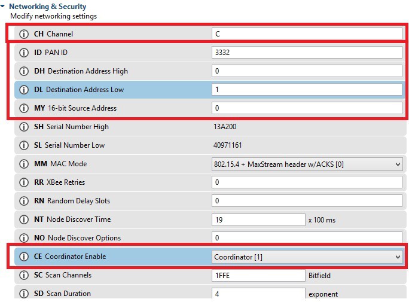Select the Destination Address Low field

[307, 90]
